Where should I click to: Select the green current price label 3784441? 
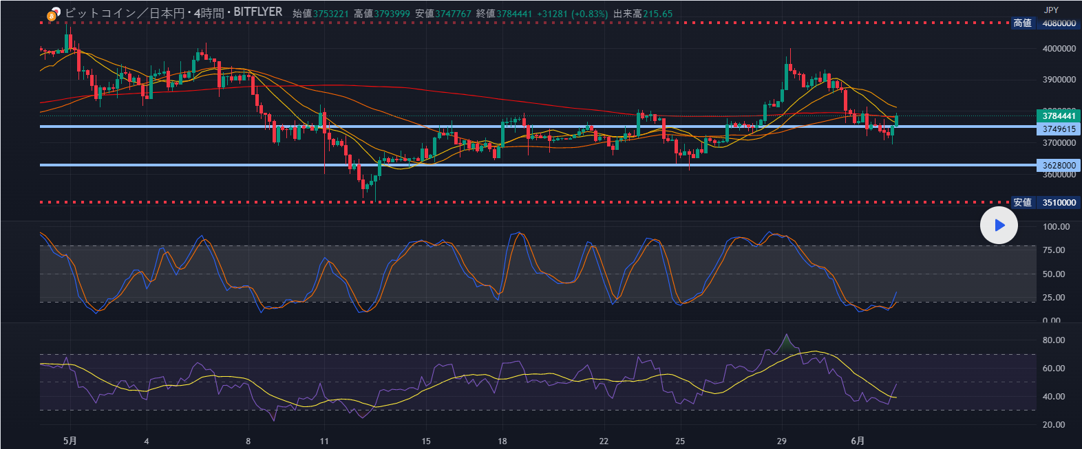[x=1059, y=116]
